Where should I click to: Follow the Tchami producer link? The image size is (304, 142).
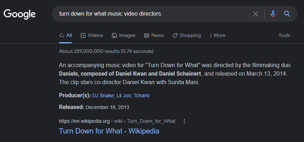[141, 95]
